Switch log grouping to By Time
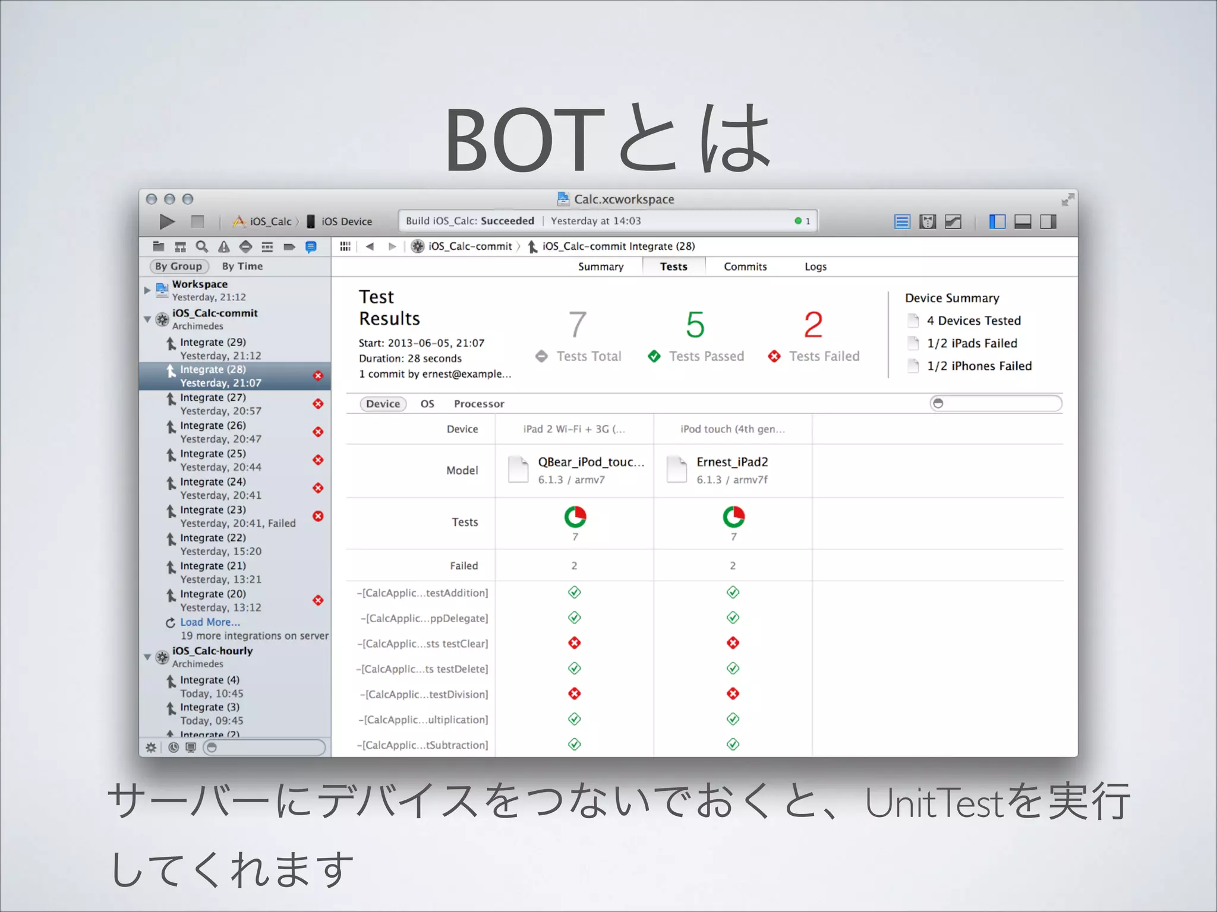 [242, 267]
